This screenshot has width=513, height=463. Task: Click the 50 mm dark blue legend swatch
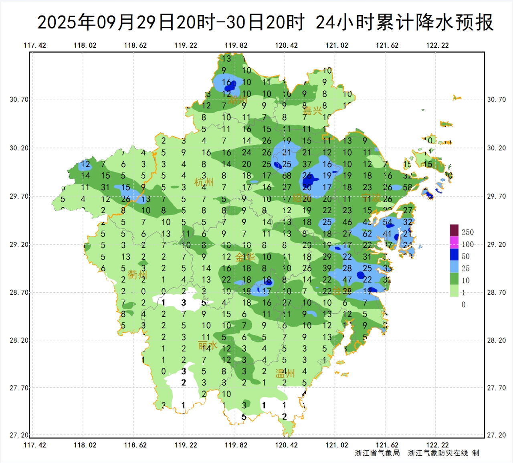(x=454, y=255)
